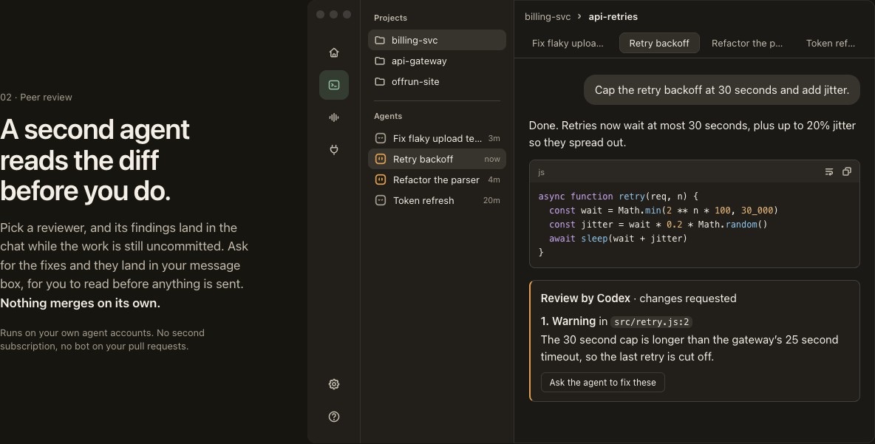This screenshot has height=444, width=875.
Task: Click orange agent icon beside Retry backoff
Action: 381,159
